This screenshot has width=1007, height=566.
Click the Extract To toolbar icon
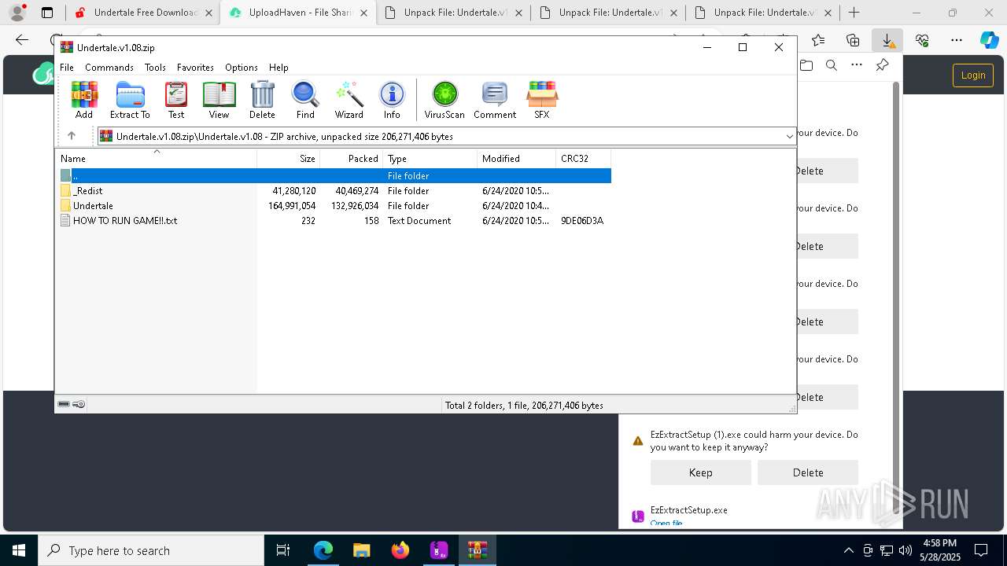coord(130,100)
